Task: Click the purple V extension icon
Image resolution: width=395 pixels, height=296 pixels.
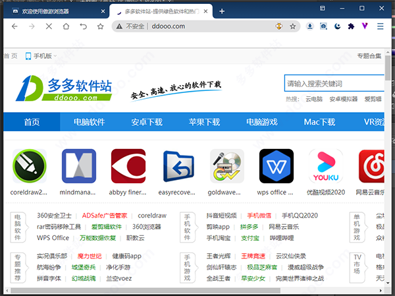Action: (x=365, y=26)
